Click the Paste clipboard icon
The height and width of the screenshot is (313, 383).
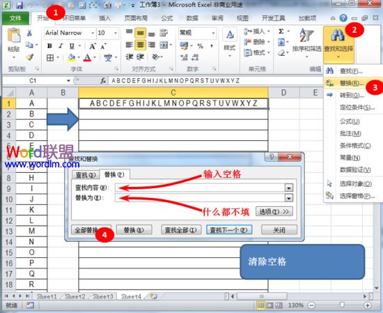coord(14,36)
